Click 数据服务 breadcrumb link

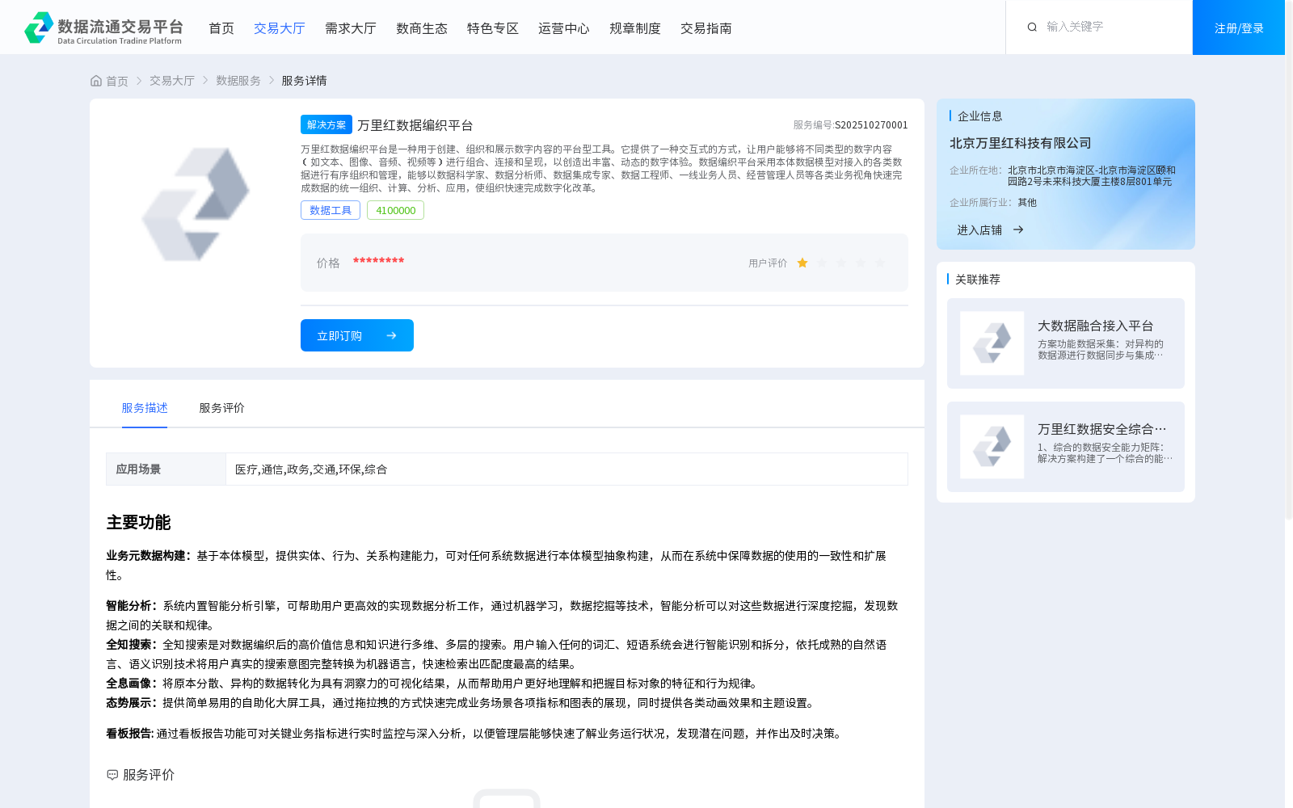238,81
